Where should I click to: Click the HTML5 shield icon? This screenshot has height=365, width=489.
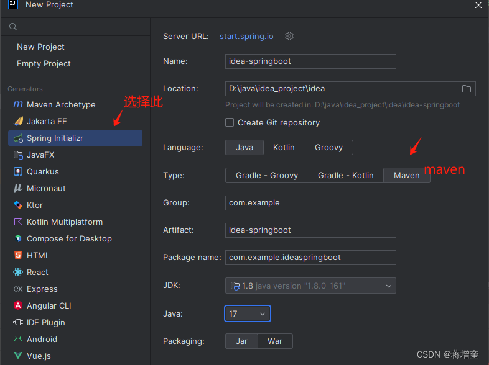(x=18, y=255)
